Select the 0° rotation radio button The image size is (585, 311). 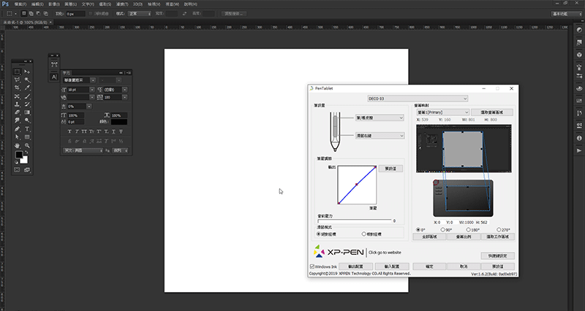(x=418, y=230)
